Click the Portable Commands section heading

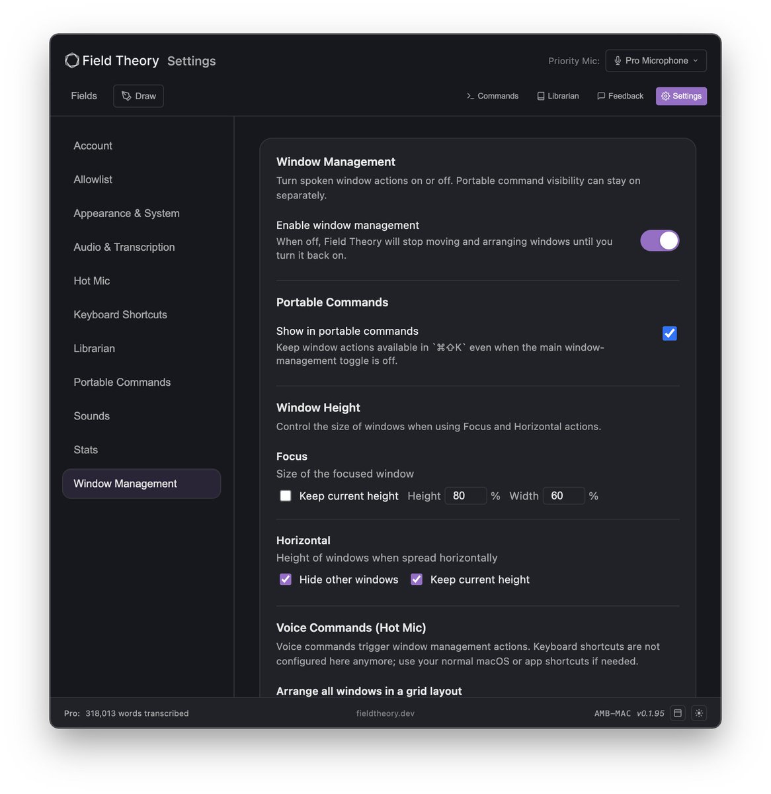pos(332,302)
